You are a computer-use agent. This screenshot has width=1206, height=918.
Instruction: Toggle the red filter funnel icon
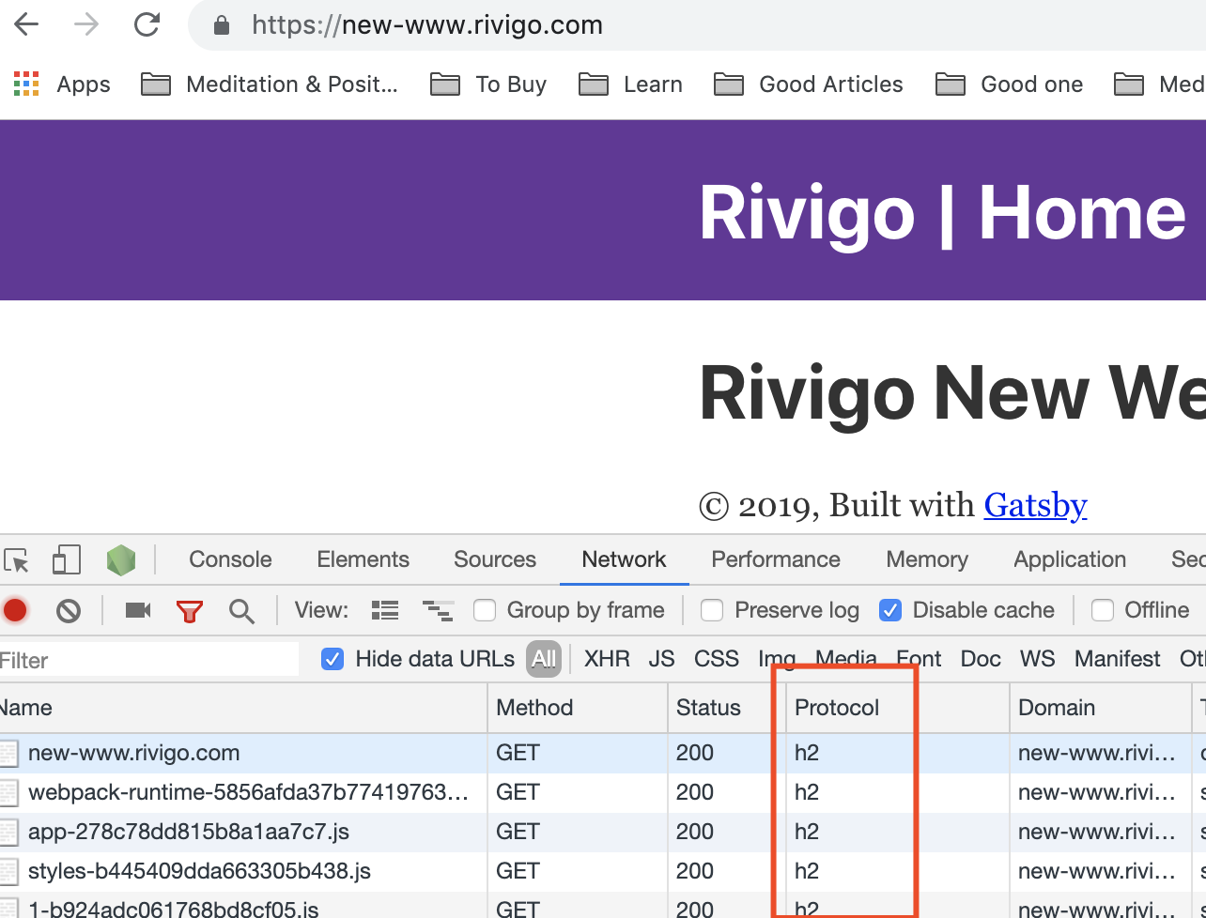190,612
